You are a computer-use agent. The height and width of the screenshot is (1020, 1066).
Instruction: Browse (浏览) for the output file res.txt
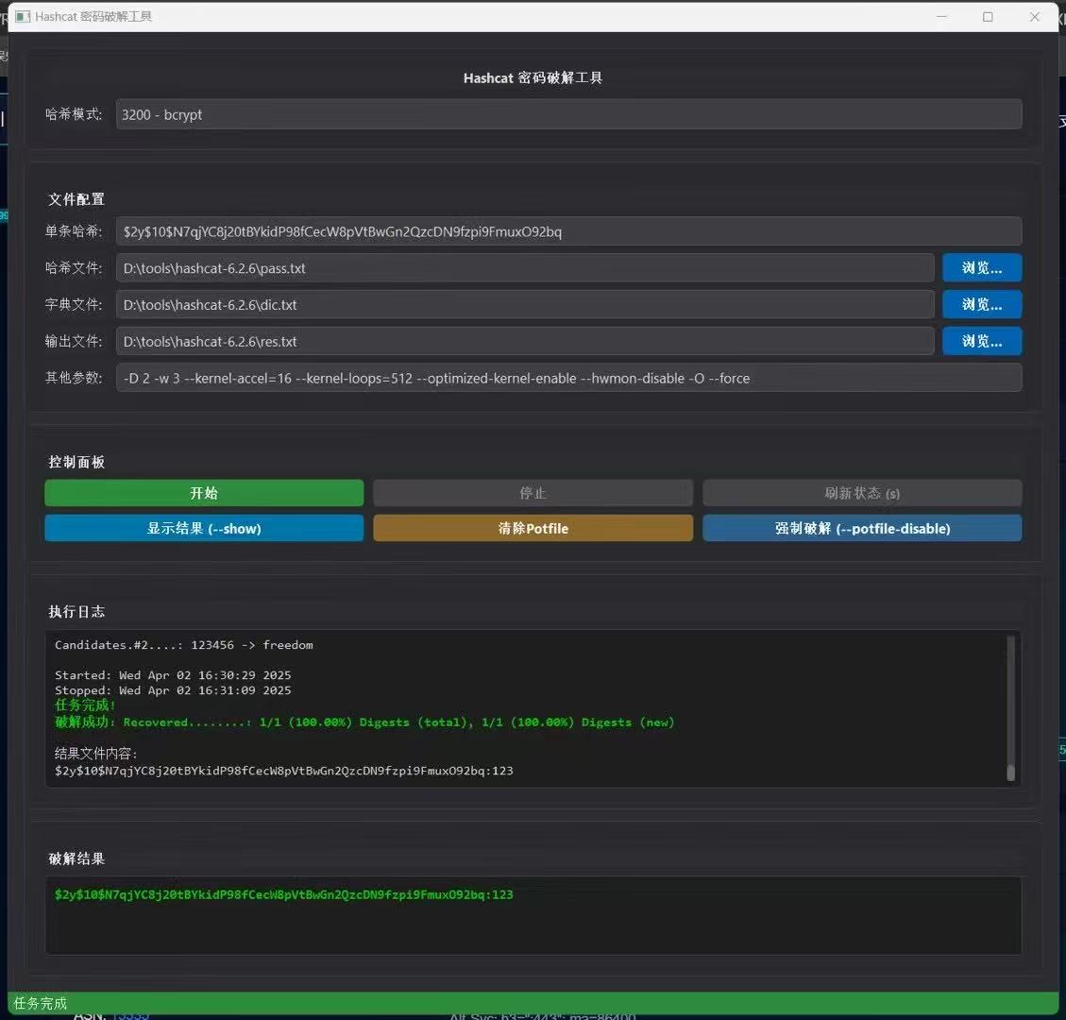[982, 341]
